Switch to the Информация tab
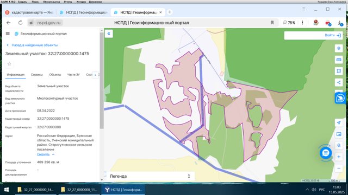Viewport: 348px width, 195px height. (x=16, y=75)
